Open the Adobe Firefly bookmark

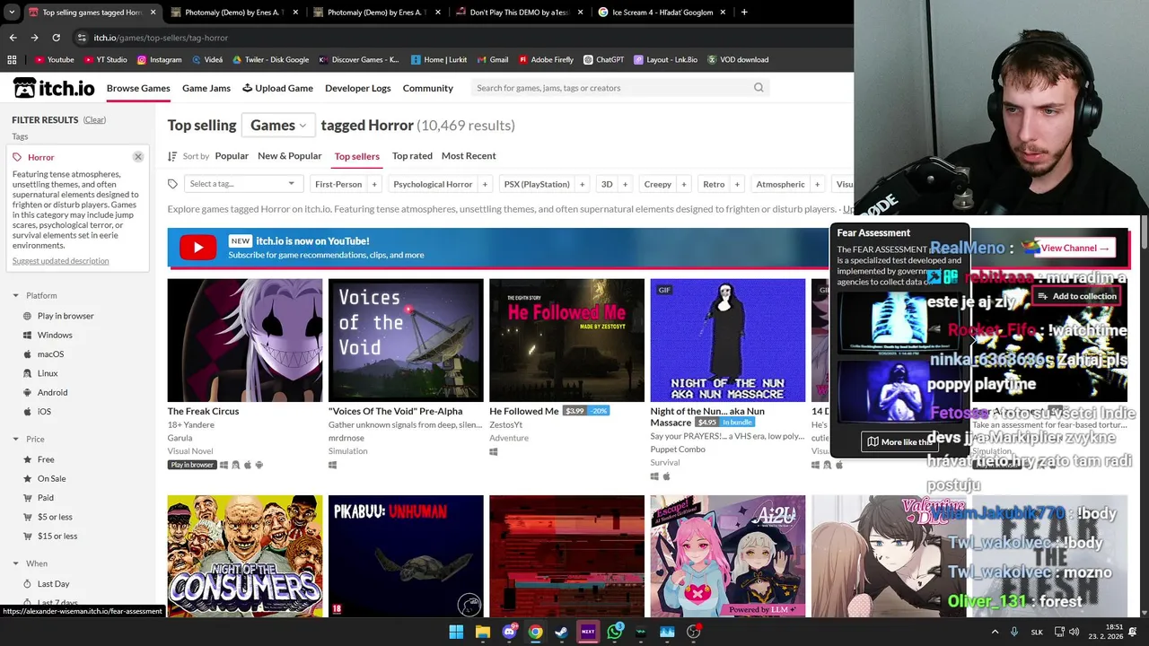546,59
